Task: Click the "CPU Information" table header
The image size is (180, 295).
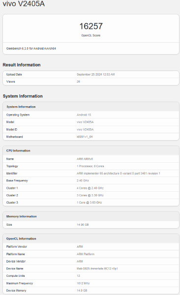Action: [91, 151]
